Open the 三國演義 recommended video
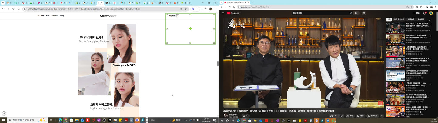Screen dimensions: 438x123 coord(395,51)
